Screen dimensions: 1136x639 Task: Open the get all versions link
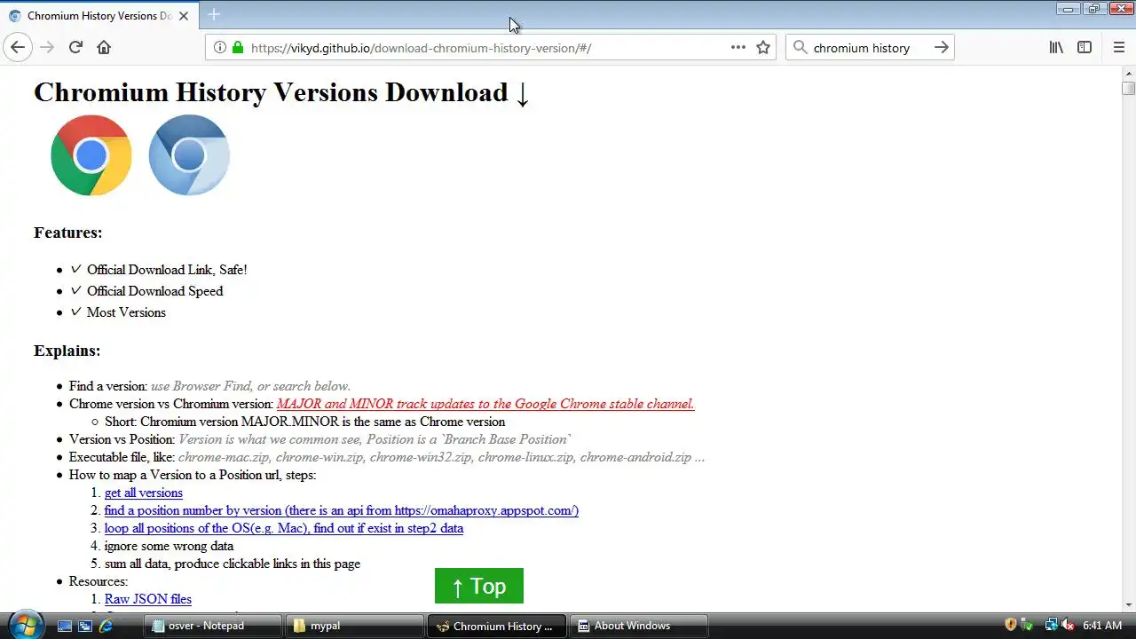[144, 493]
